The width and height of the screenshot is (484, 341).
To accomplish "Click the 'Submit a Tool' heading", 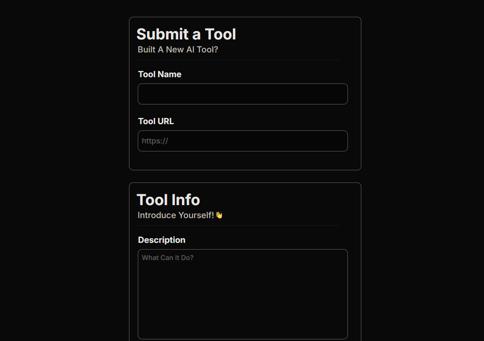I will pyautogui.click(x=186, y=34).
